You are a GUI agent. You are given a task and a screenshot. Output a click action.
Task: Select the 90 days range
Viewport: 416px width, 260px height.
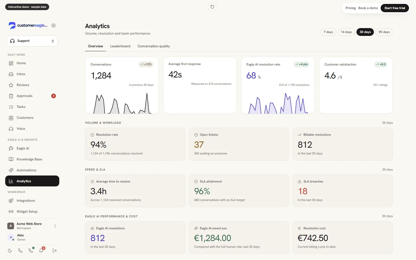(x=384, y=32)
